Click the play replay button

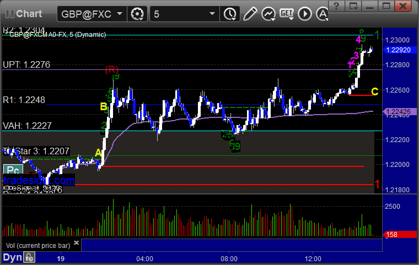(305, 14)
